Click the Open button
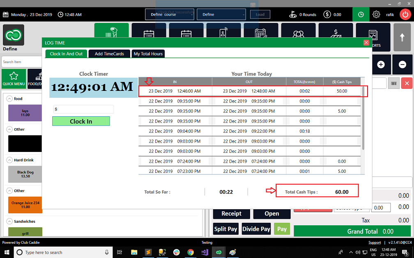Image resolution: width=414 pixels, height=258 pixels. (x=272, y=214)
